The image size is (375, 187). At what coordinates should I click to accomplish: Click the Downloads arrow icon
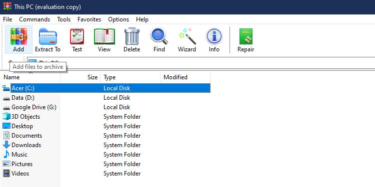tap(6, 145)
